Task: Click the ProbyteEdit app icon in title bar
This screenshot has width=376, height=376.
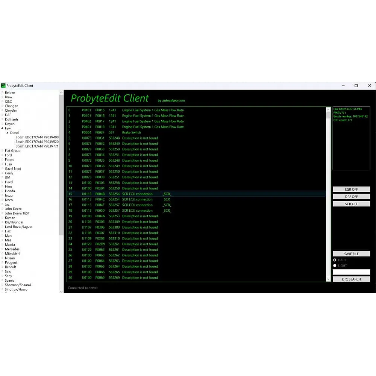Action: (x=3, y=86)
